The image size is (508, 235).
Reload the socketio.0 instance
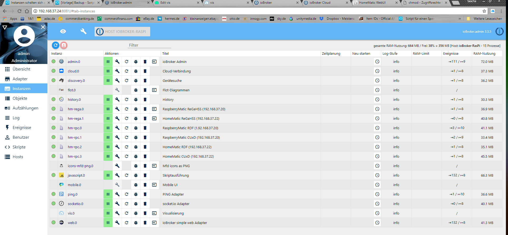pos(126,204)
